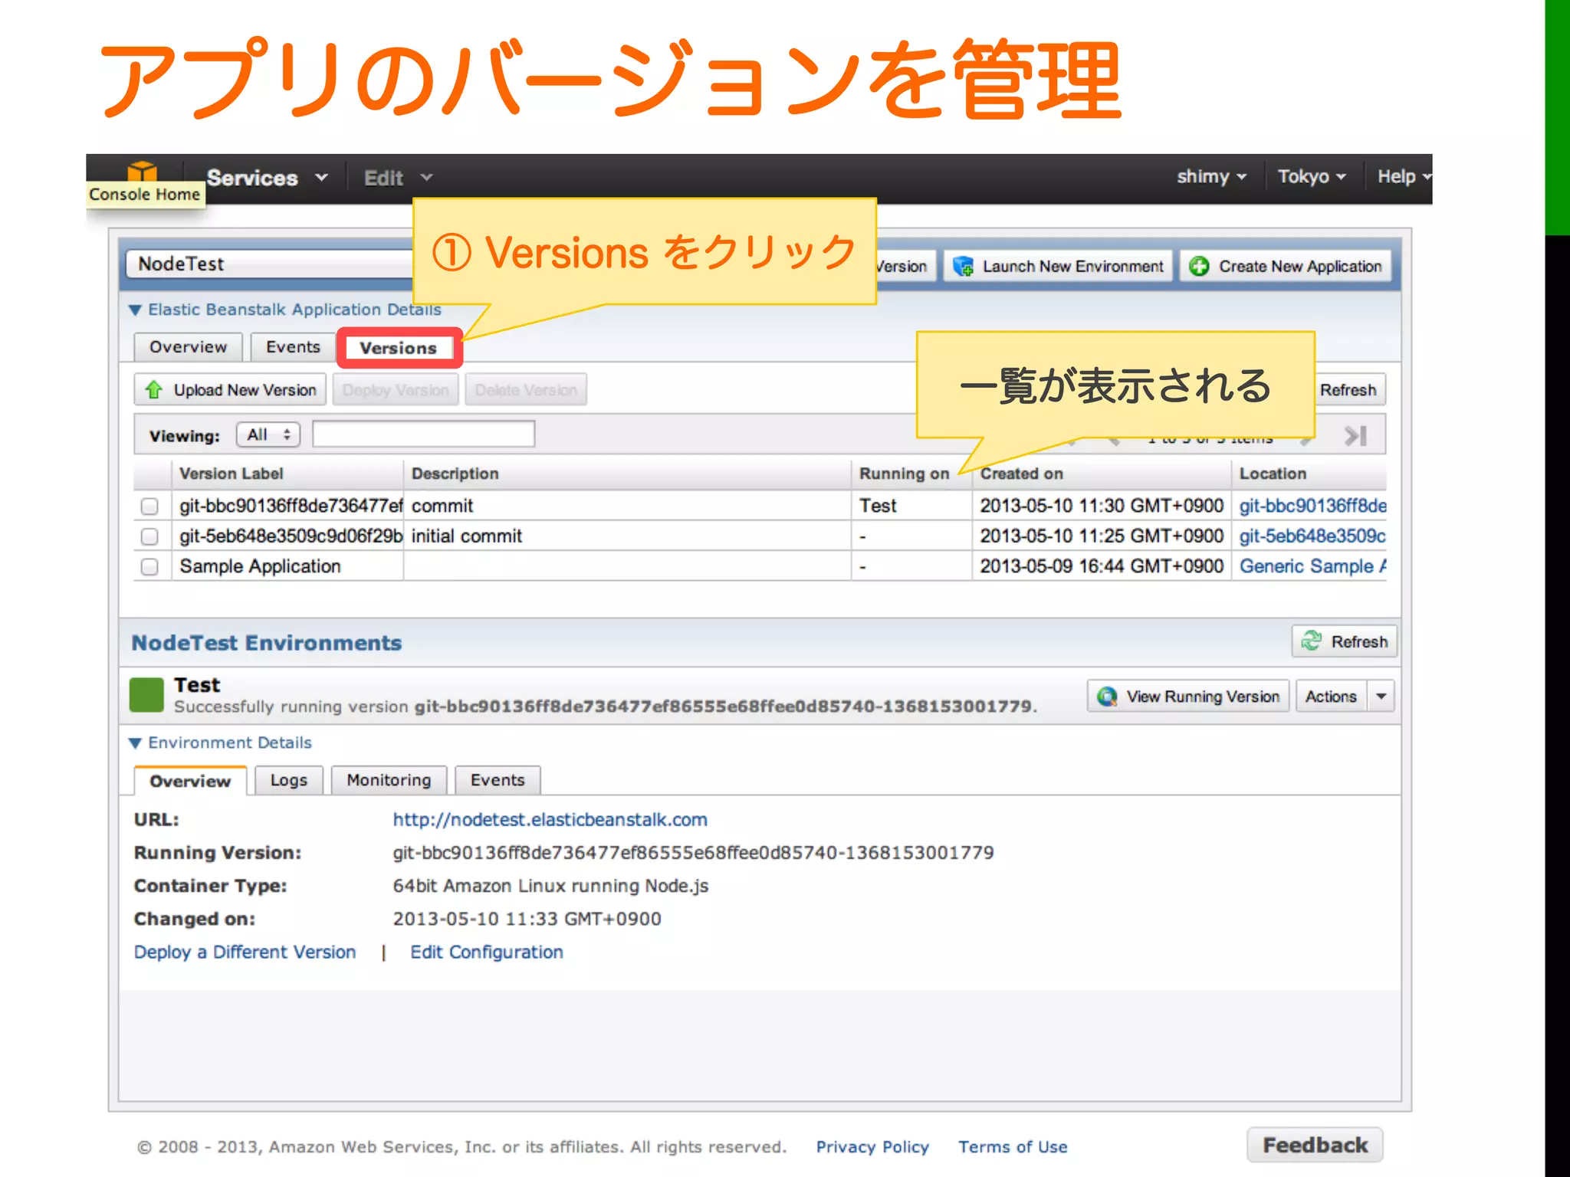
Task: Click the '2013-05-10 11:30 GMT+0900' cell
Action: (x=1102, y=506)
